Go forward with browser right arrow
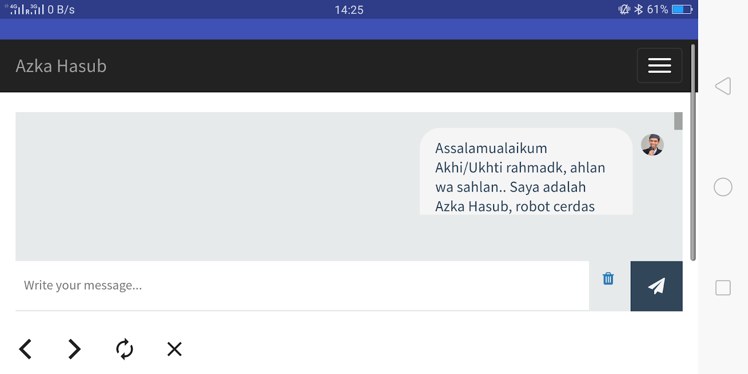 point(74,349)
